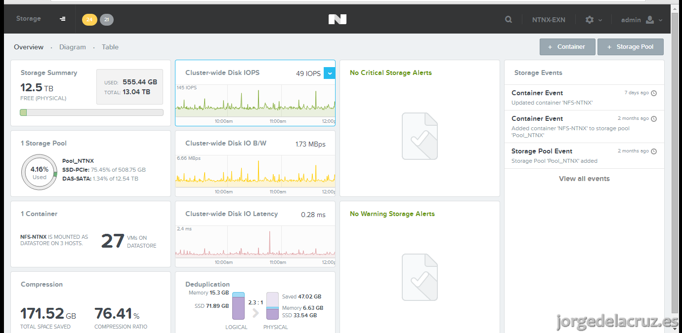The width and height of the screenshot is (682, 333).
Task: Open the admin user dropdown
Action: [x=641, y=20]
